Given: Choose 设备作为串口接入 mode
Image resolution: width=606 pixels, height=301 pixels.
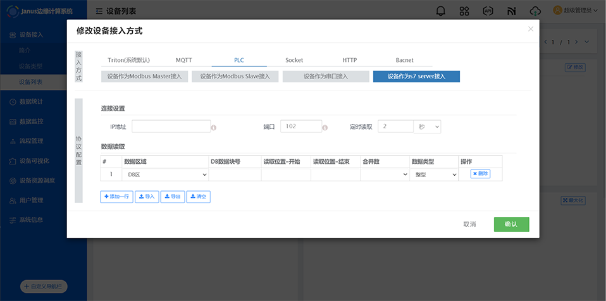Looking at the screenshot, I should 325,77.
